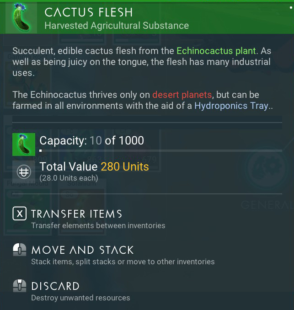The height and width of the screenshot is (310, 294).
Task: Open the Echinocactus plant green link
Action: [216, 51]
